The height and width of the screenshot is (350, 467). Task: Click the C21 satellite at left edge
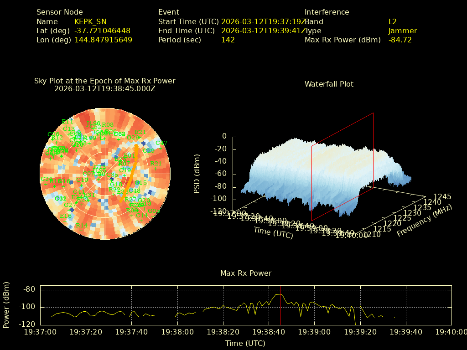pyautogui.click(x=46, y=179)
